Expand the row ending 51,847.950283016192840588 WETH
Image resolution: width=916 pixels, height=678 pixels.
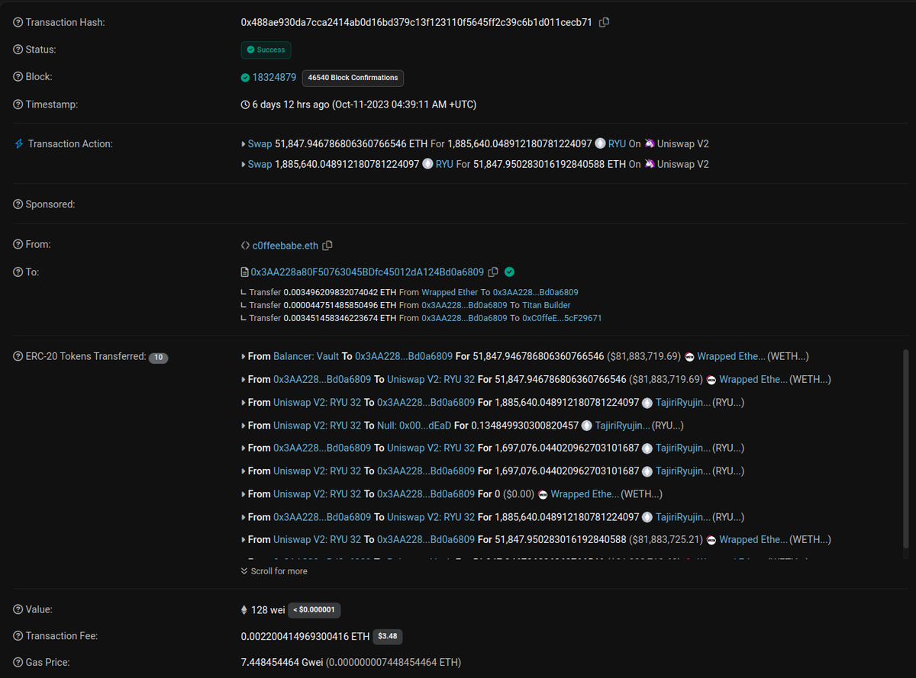pyautogui.click(x=244, y=540)
